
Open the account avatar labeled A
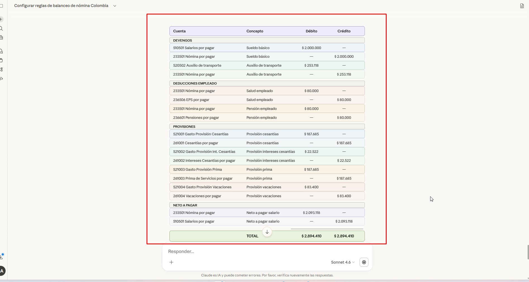[2, 271]
